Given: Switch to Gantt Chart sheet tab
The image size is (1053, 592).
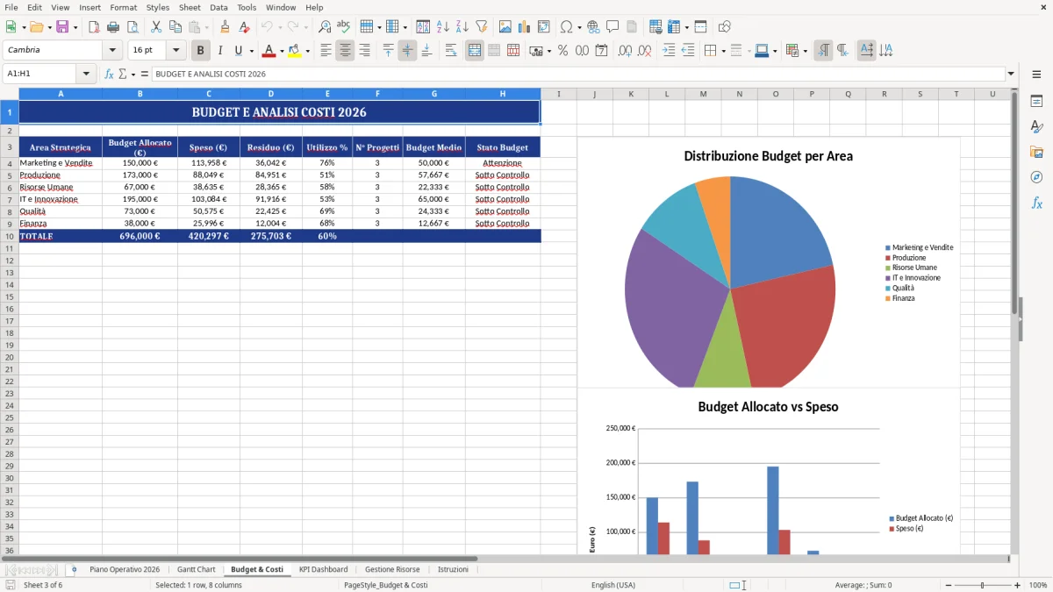Looking at the screenshot, I should click(197, 569).
